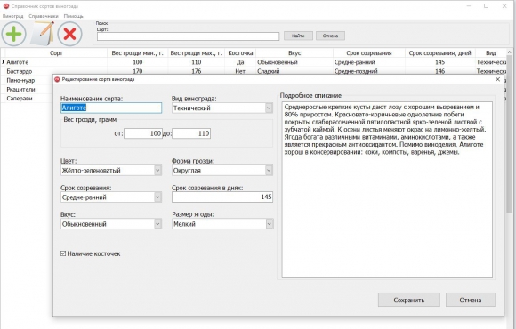
Task: Click the green plus add variety icon
Action: [14, 34]
